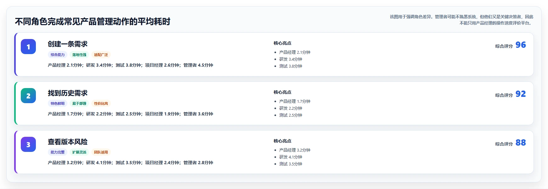Viewport: 548px width, 189px height.
Task: Click the page title 不同角色完成常见产品管理动作的平均耗时
Action: pyautogui.click(x=93, y=21)
